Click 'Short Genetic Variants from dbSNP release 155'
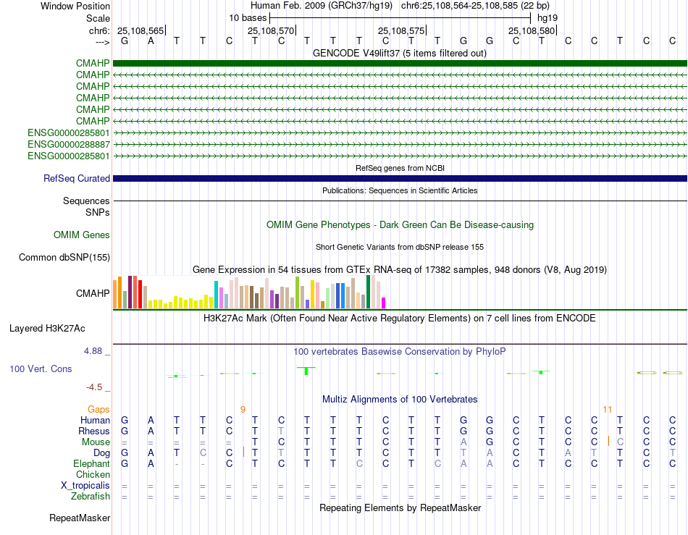688x535 pixels. tap(400, 247)
